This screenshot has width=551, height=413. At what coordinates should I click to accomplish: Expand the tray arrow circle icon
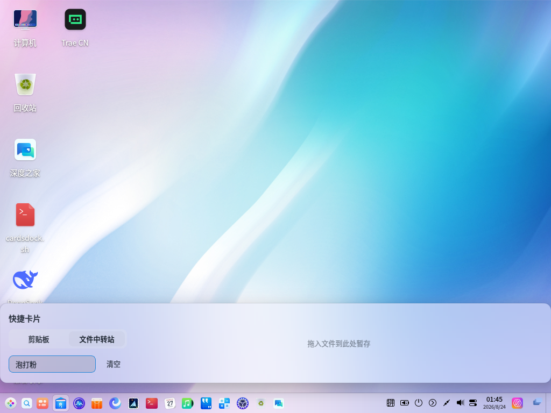[x=433, y=403]
